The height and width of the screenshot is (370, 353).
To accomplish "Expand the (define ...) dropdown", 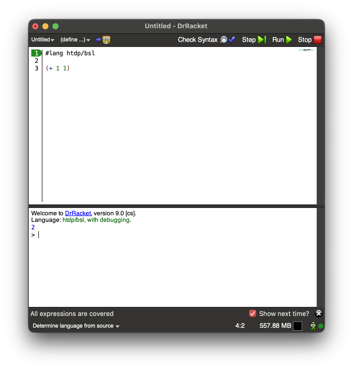I will point(75,40).
